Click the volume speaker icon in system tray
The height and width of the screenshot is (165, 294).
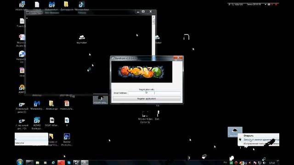tap(265, 163)
